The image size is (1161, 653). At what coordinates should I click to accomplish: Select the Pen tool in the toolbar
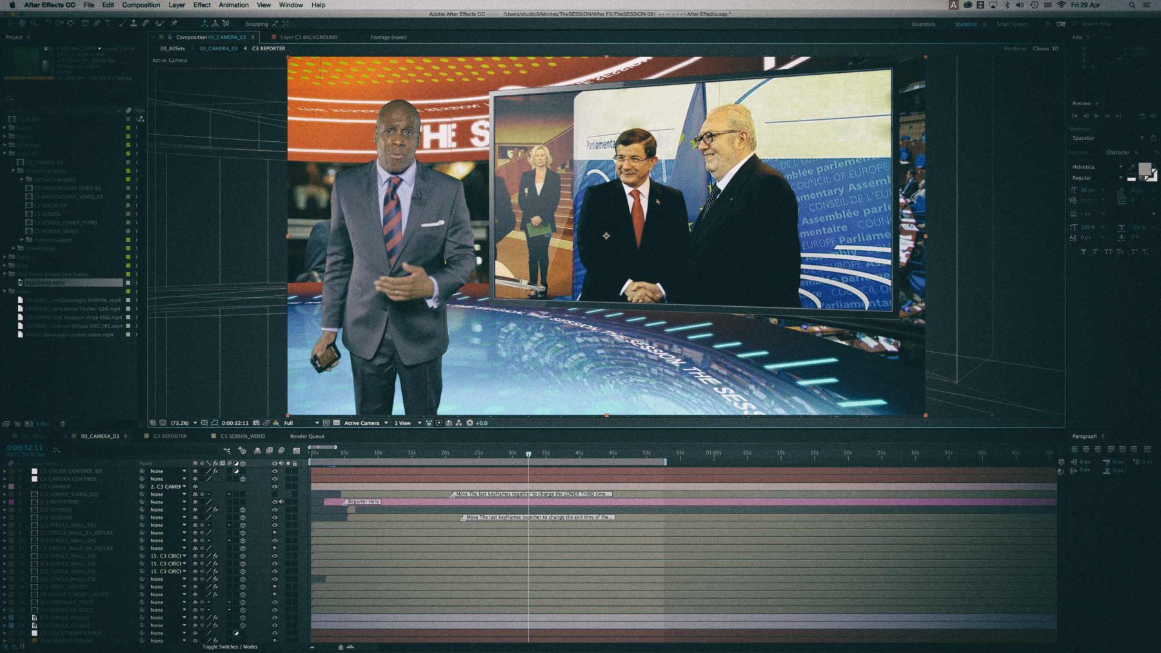pyautogui.click(x=97, y=24)
